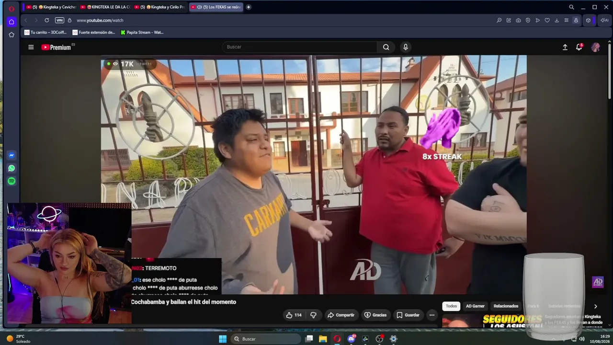Open 'Papita Stream - Wat...' bookmark
Image resolution: width=613 pixels, height=345 pixels.
(x=142, y=33)
